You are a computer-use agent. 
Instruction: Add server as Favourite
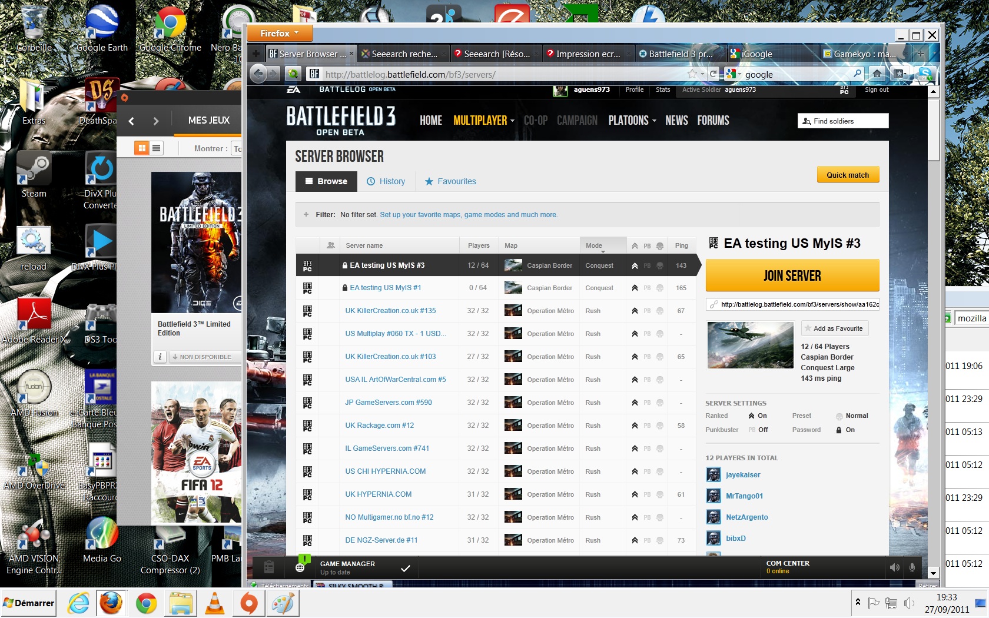[x=834, y=328]
